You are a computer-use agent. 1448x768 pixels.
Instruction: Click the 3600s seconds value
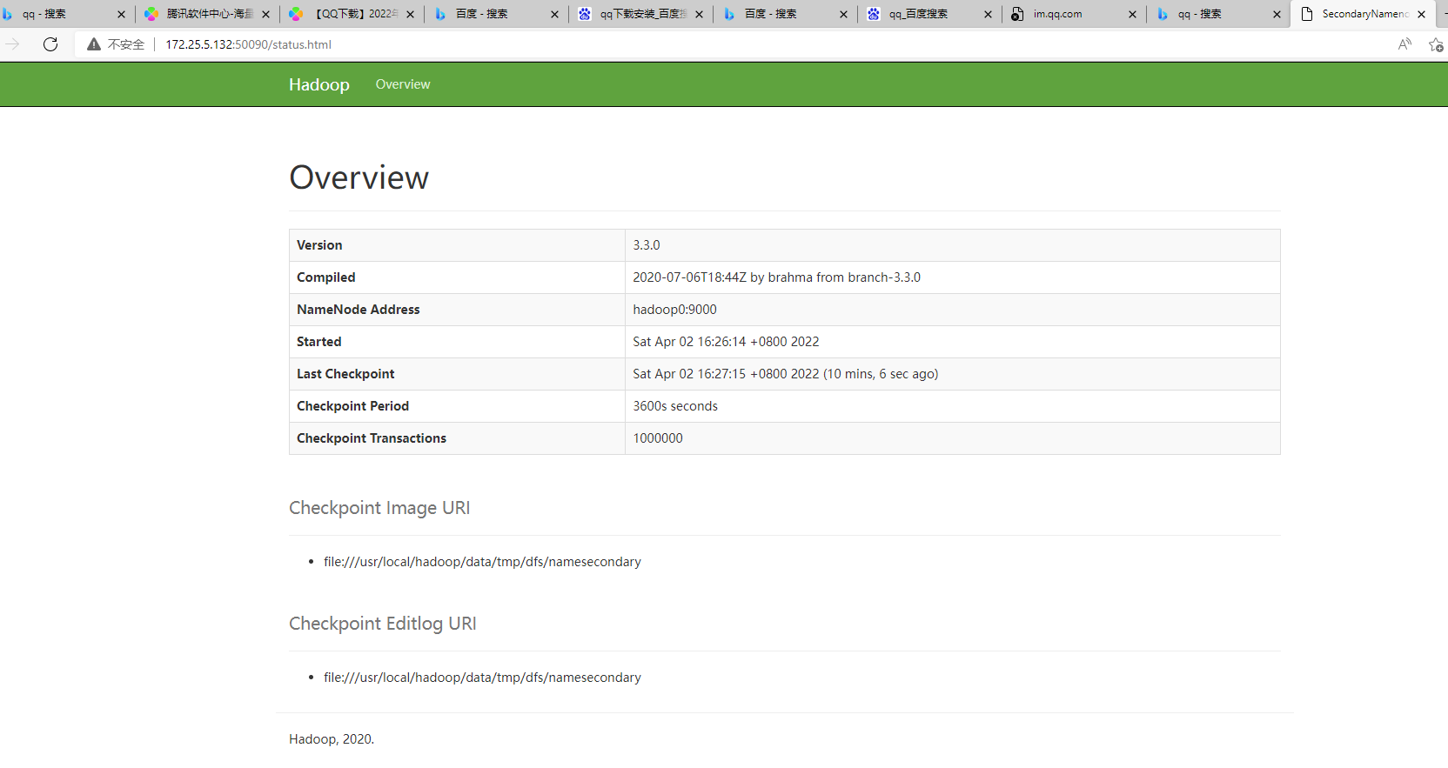click(675, 406)
